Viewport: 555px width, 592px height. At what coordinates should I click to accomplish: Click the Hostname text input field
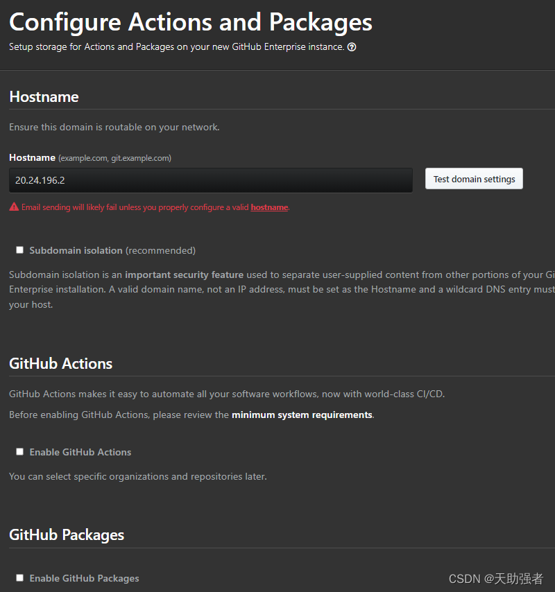click(210, 180)
